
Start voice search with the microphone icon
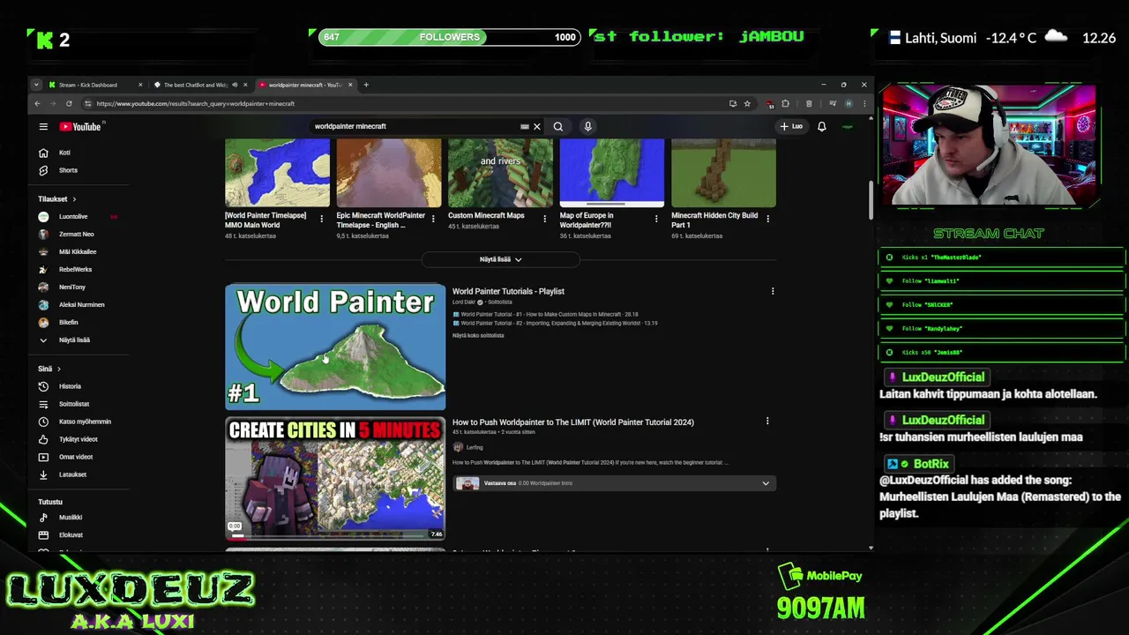coord(587,126)
